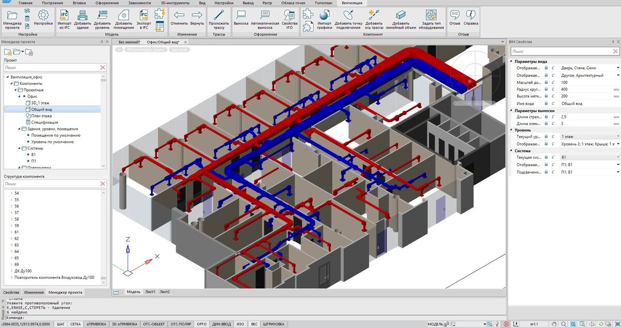This screenshot has height=328, width=621.
Task: Open Свойства УГО
Action: coord(289,19)
